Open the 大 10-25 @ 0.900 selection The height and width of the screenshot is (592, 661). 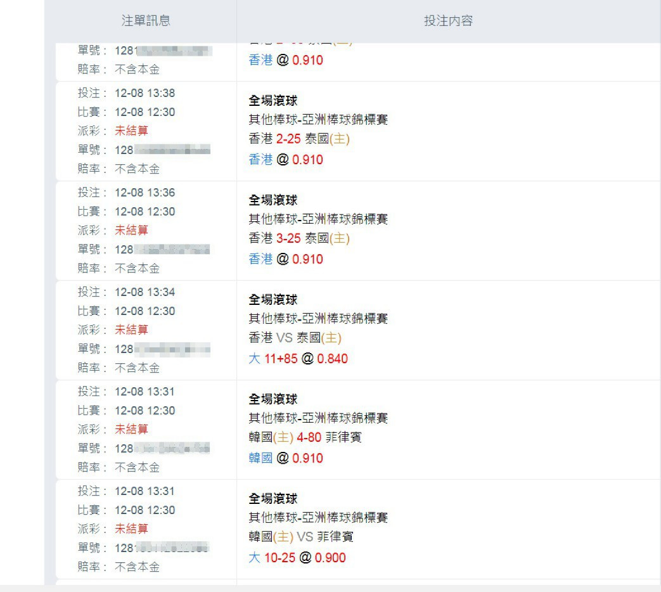[x=297, y=557]
